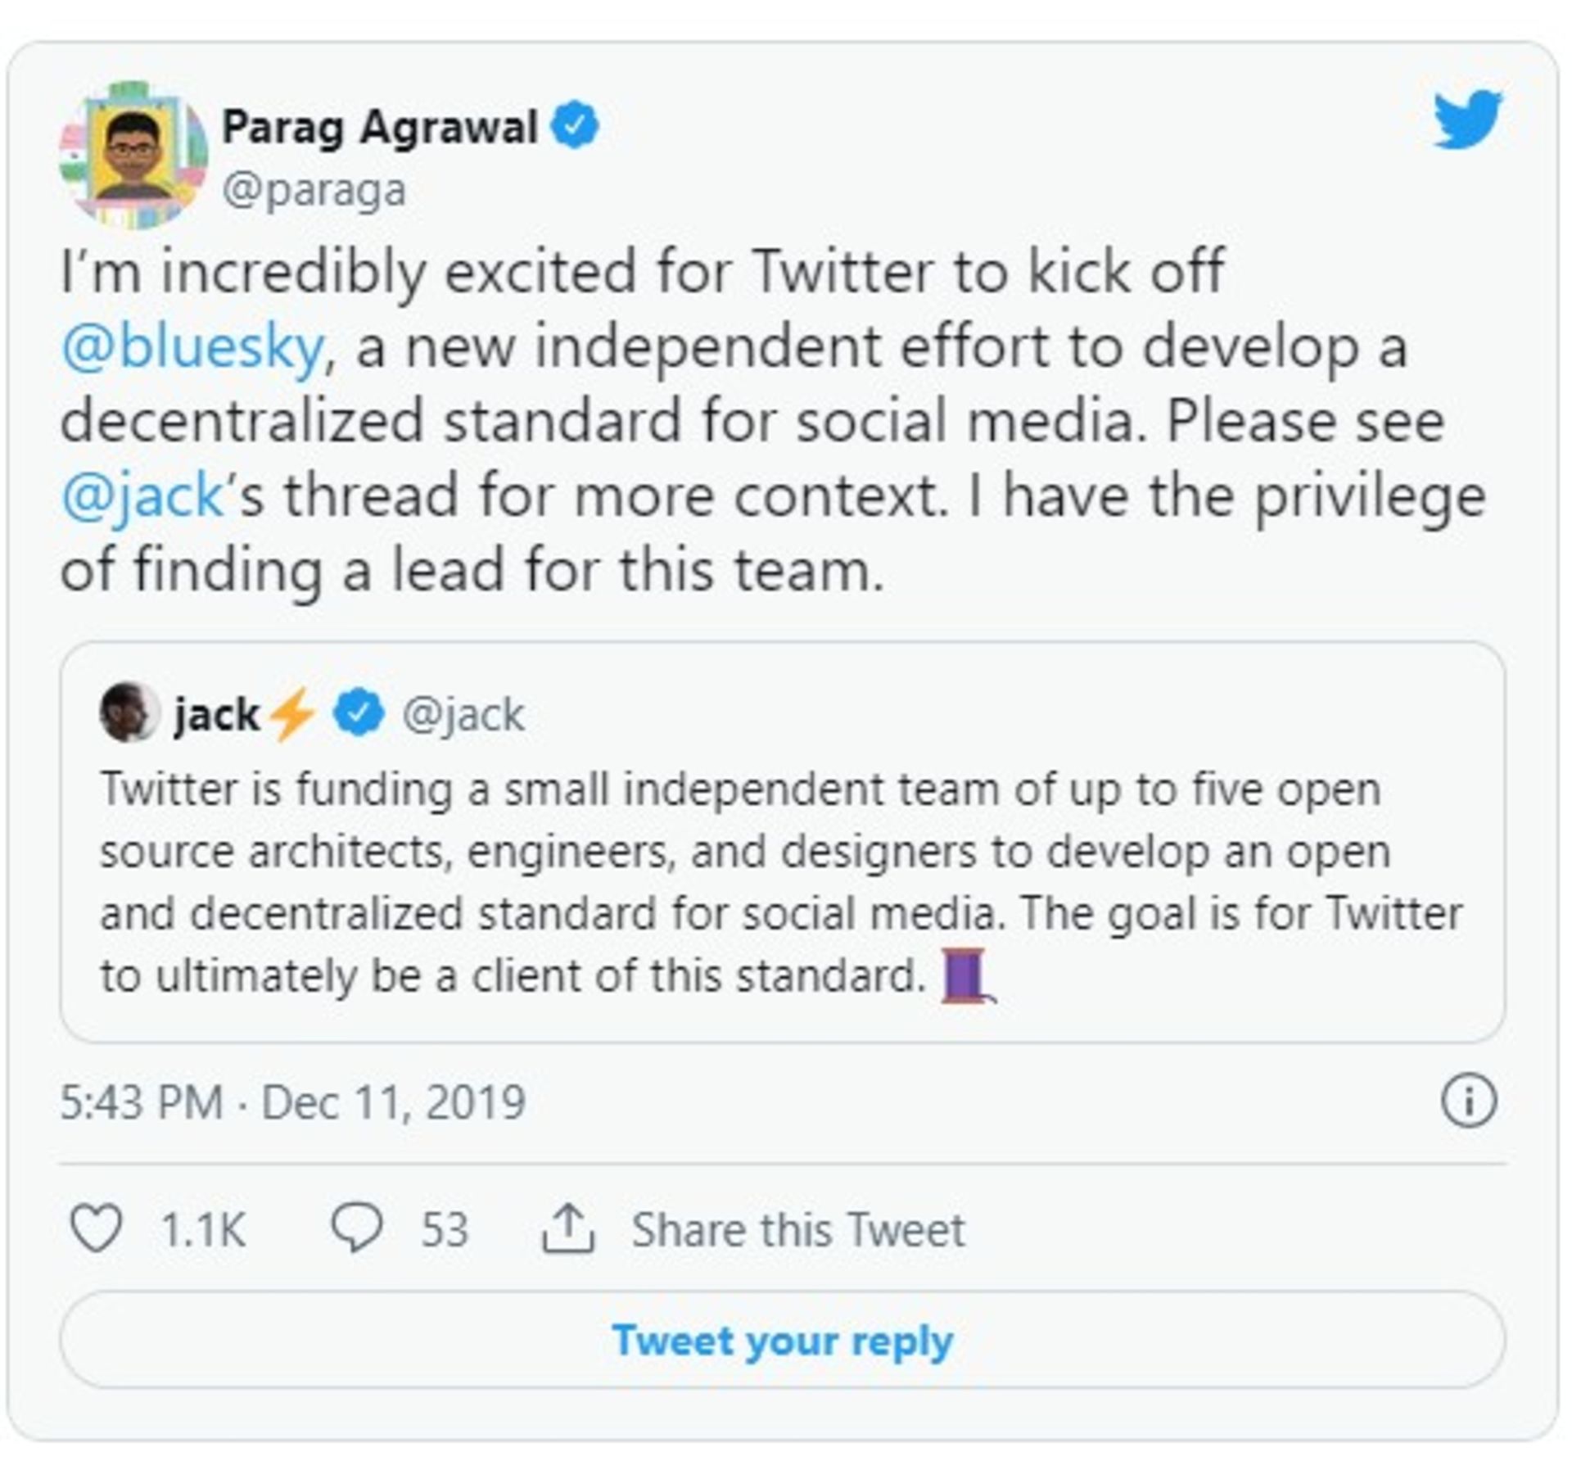The image size is (1572, 1470).
Task: Open the quoted tweet text body
Action: (778, 881)
